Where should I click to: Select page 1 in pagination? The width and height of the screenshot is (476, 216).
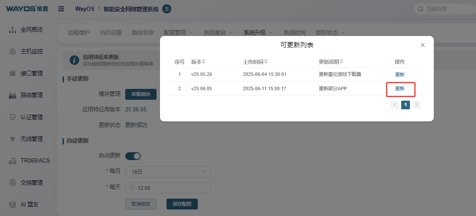(x=406, y=105)
